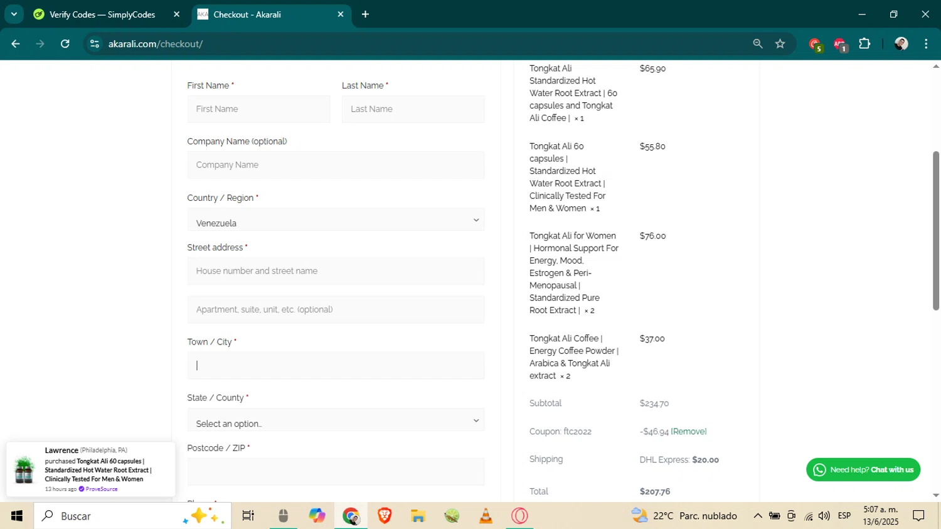Screen dimensions: 941x529
Task: Close the Checkout - Akarali tab
Action: coord(341,14)
